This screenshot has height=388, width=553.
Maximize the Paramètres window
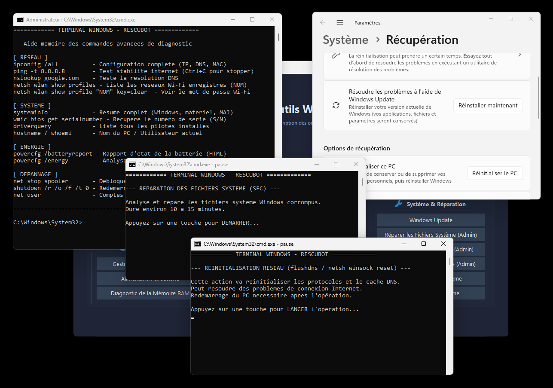[x=511, y=19]
